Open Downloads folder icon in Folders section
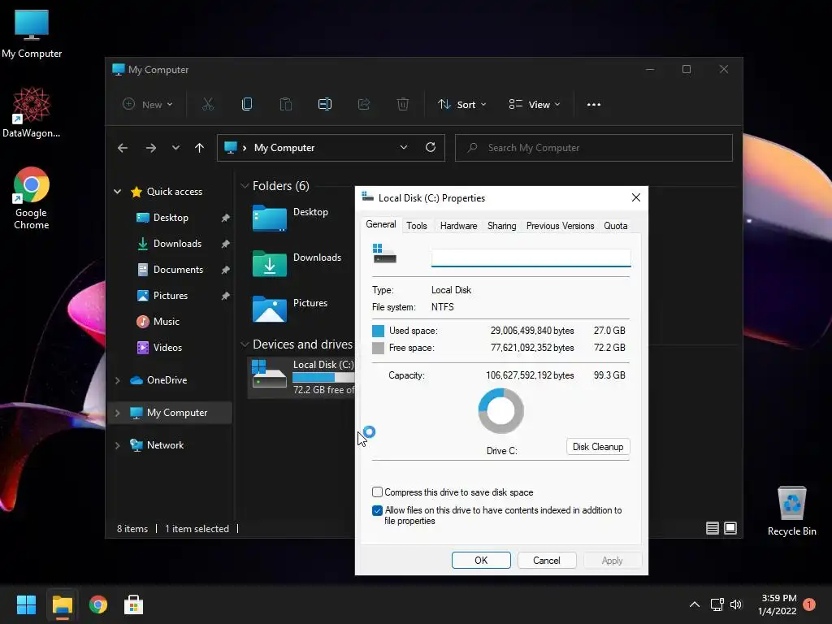832x624 pixels. 270,263
